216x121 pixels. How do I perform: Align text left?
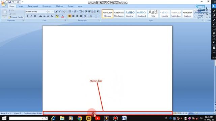pyautogui.click(x=70, y=16)
